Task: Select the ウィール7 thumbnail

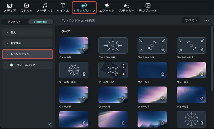Action: (191, 70)
